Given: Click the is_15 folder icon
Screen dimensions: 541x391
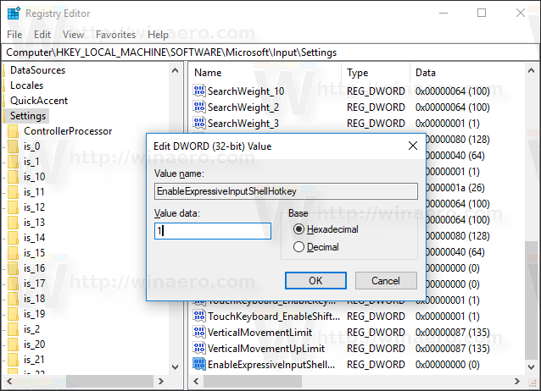Looking at the screenshot, I should click(13, 253).
